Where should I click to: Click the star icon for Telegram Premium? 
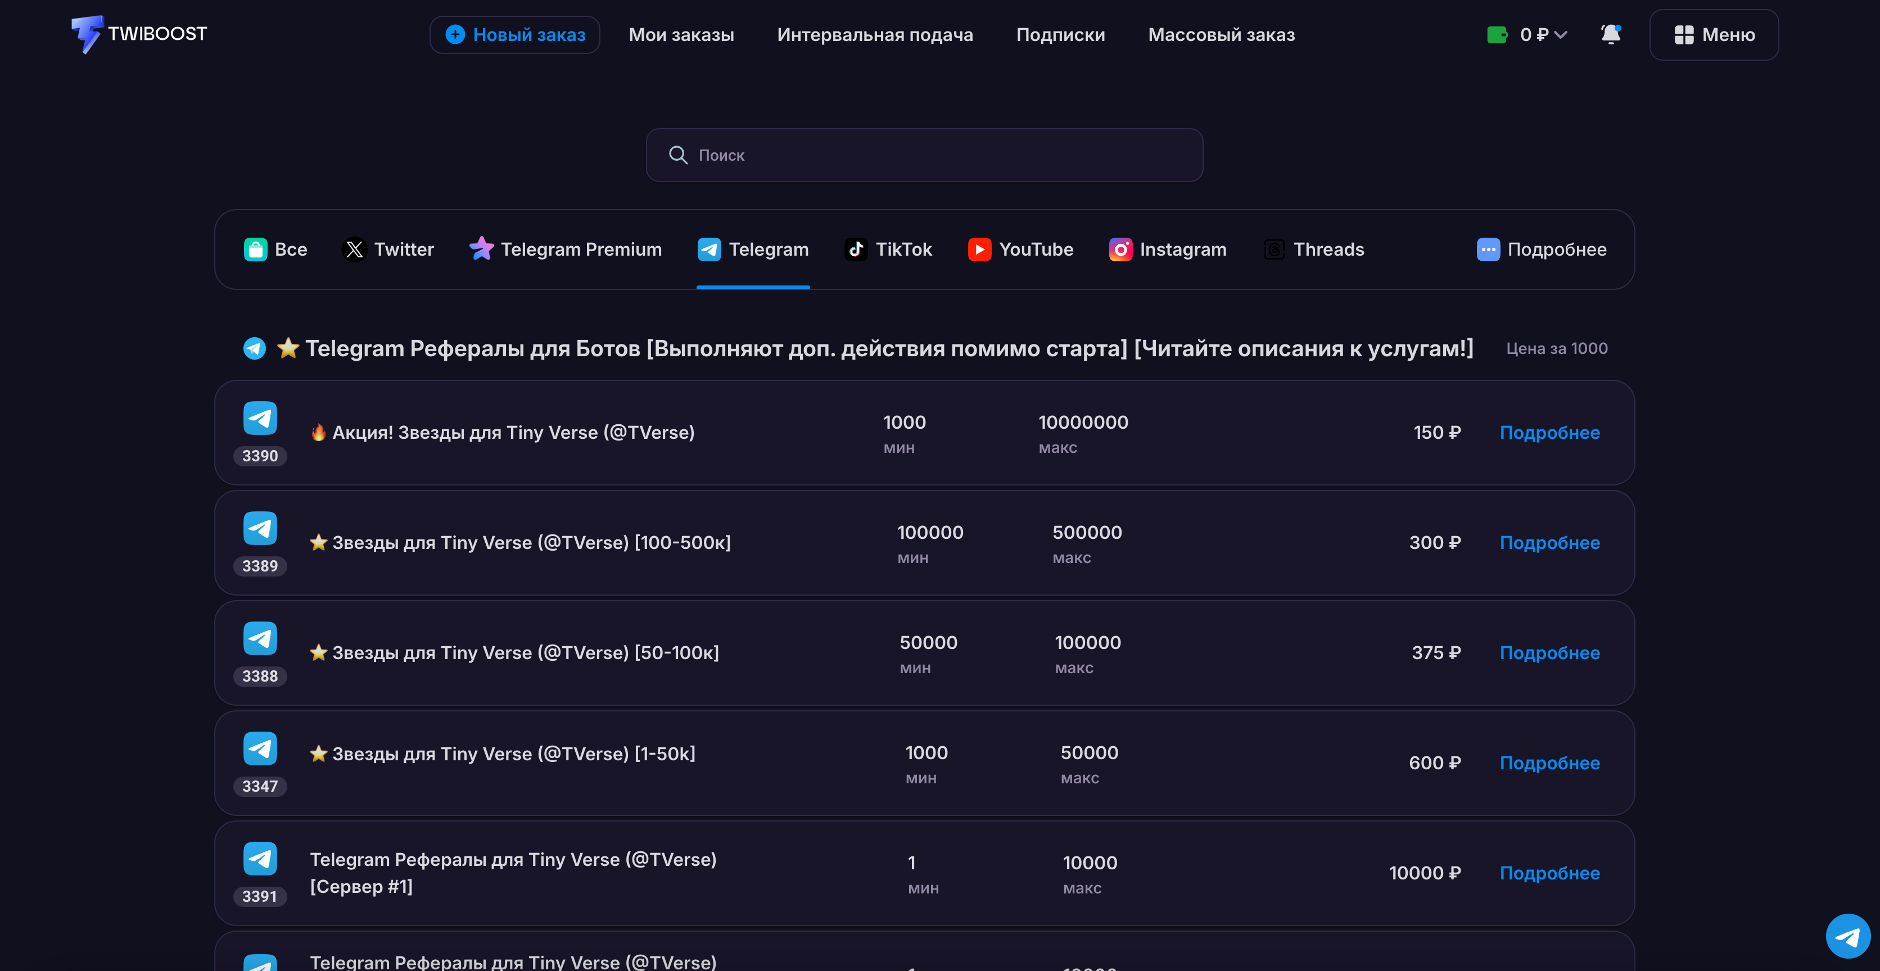pos(482,249)
